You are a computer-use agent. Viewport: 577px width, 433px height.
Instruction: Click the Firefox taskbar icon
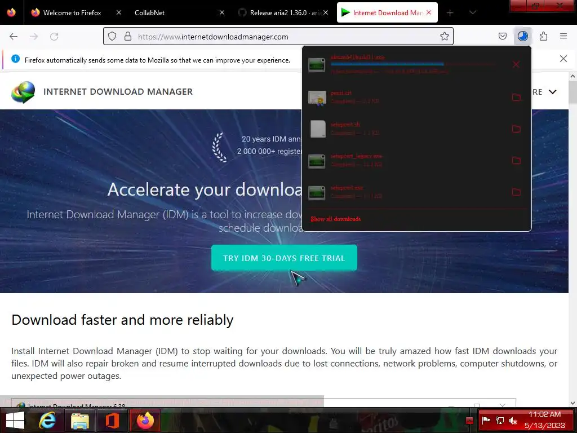pos(145,421)
